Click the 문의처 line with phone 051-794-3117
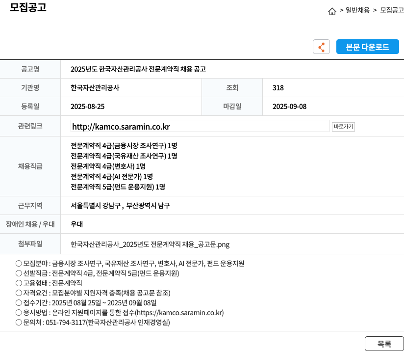 93,323
